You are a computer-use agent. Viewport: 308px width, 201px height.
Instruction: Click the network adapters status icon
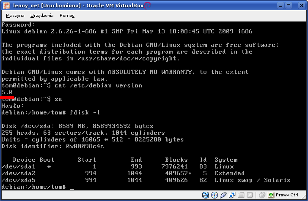pyautogui.click(x=231, y=195)
